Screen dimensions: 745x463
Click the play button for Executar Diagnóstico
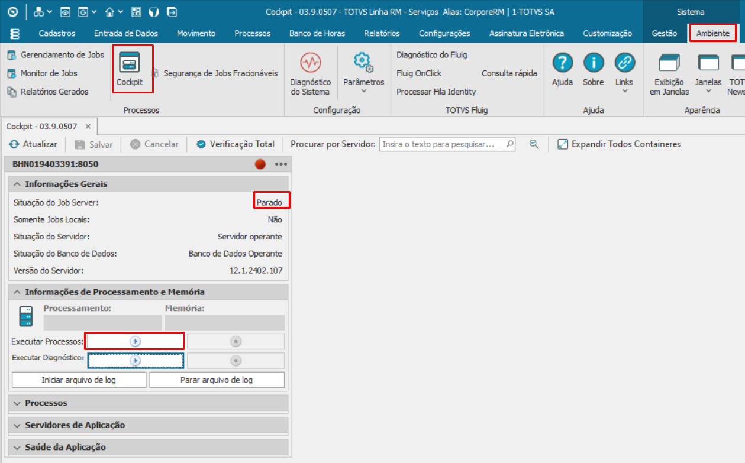136,361
